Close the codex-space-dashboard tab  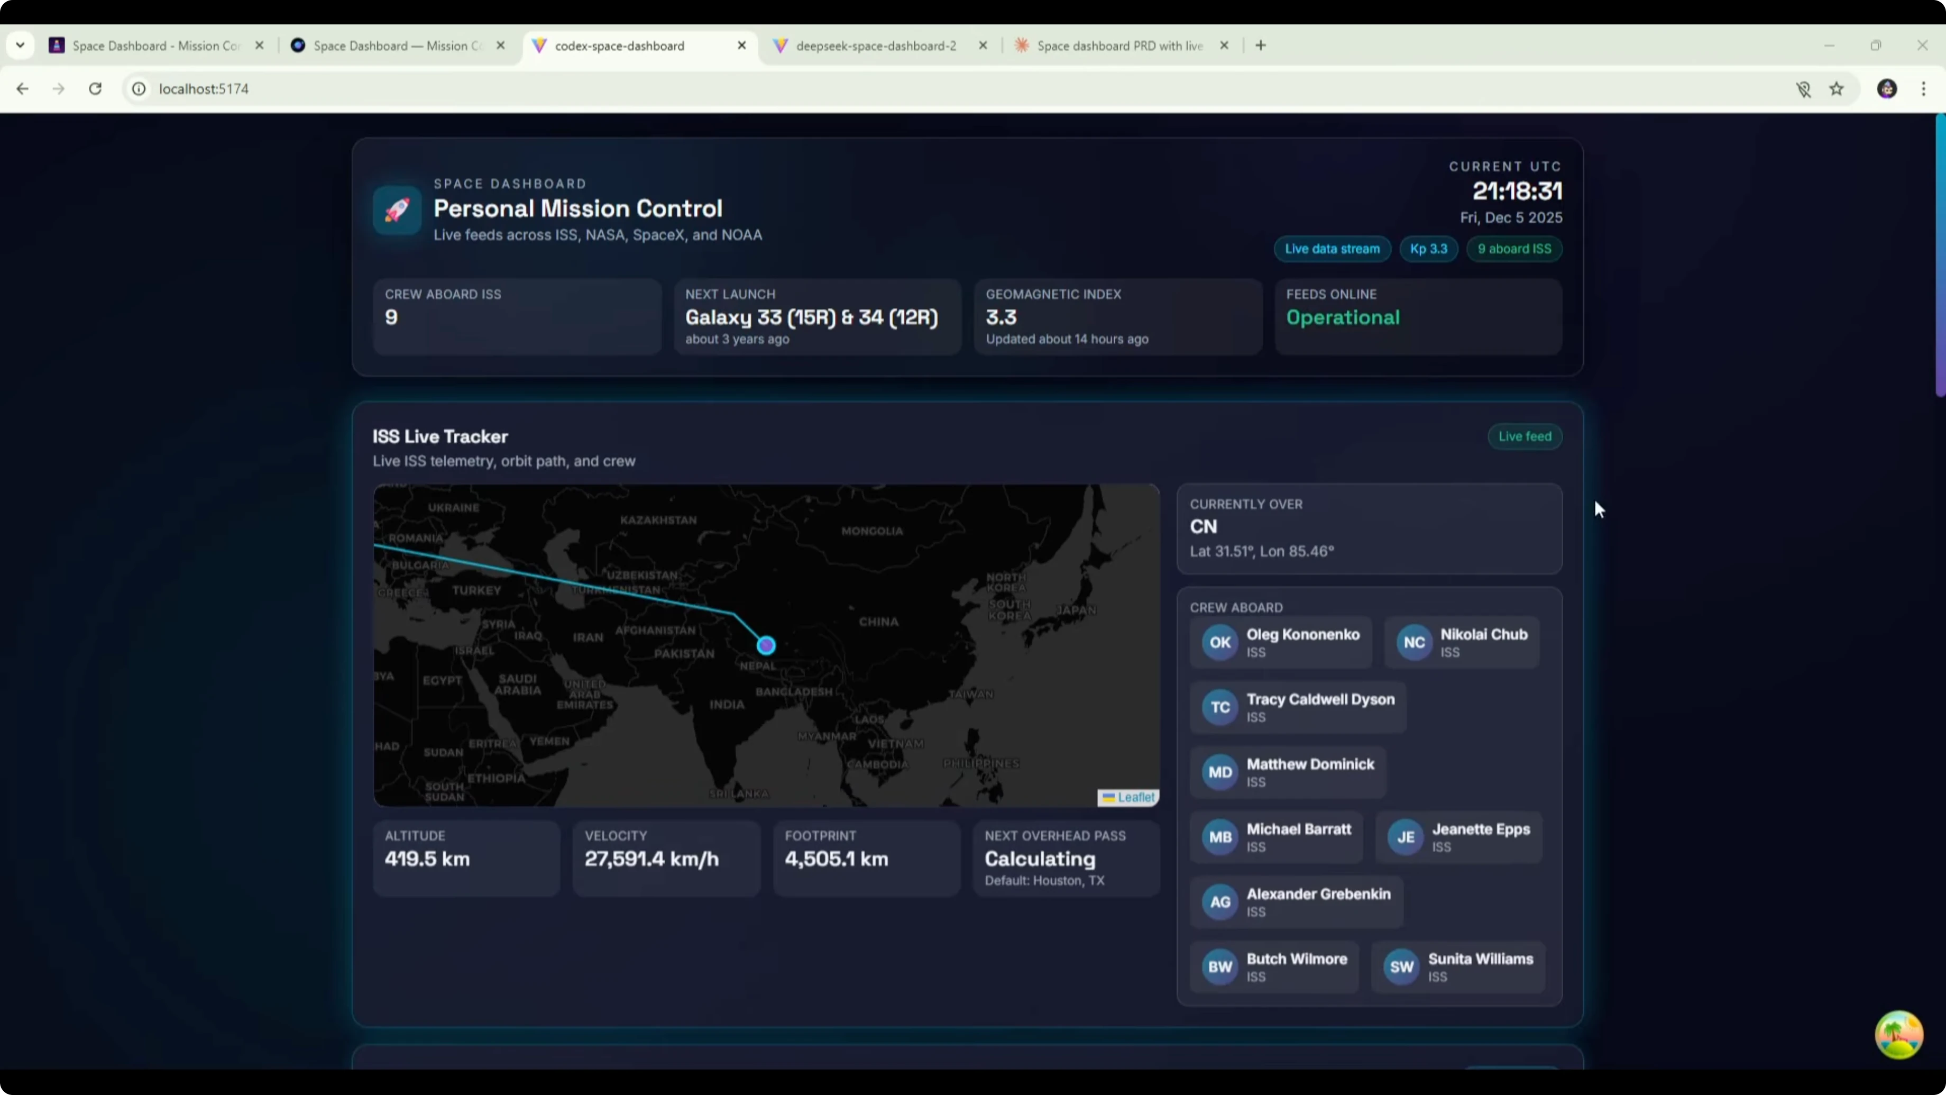pyautogui.click(x=742, y=45)
